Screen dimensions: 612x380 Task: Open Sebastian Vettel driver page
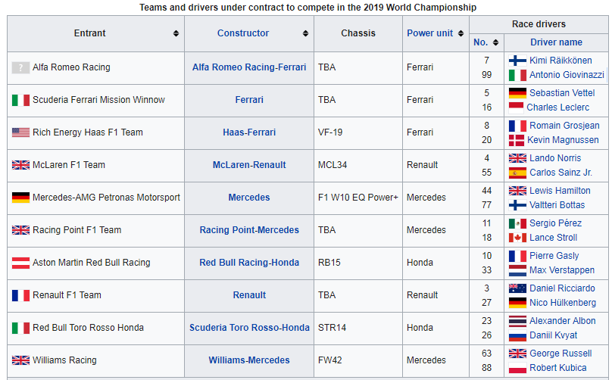[x=562, y=93]
